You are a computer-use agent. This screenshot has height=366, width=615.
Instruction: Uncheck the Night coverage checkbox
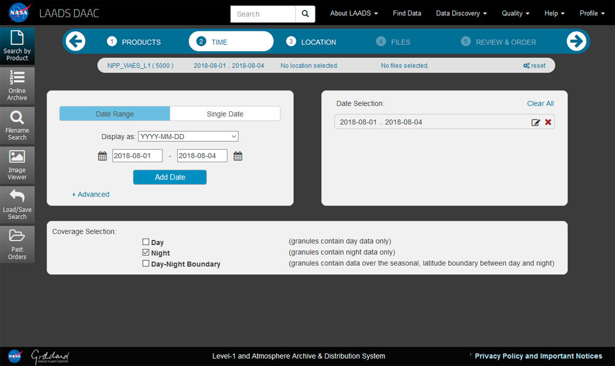click(146, 253)
